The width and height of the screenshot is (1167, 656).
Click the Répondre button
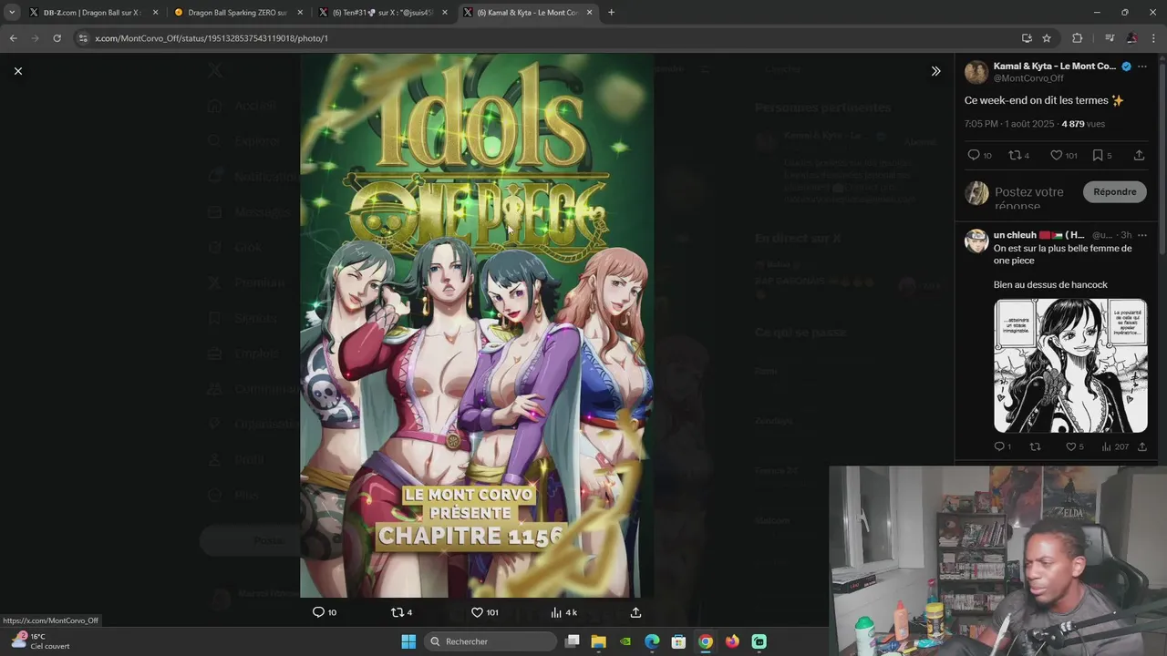(x=1114, y=191)
